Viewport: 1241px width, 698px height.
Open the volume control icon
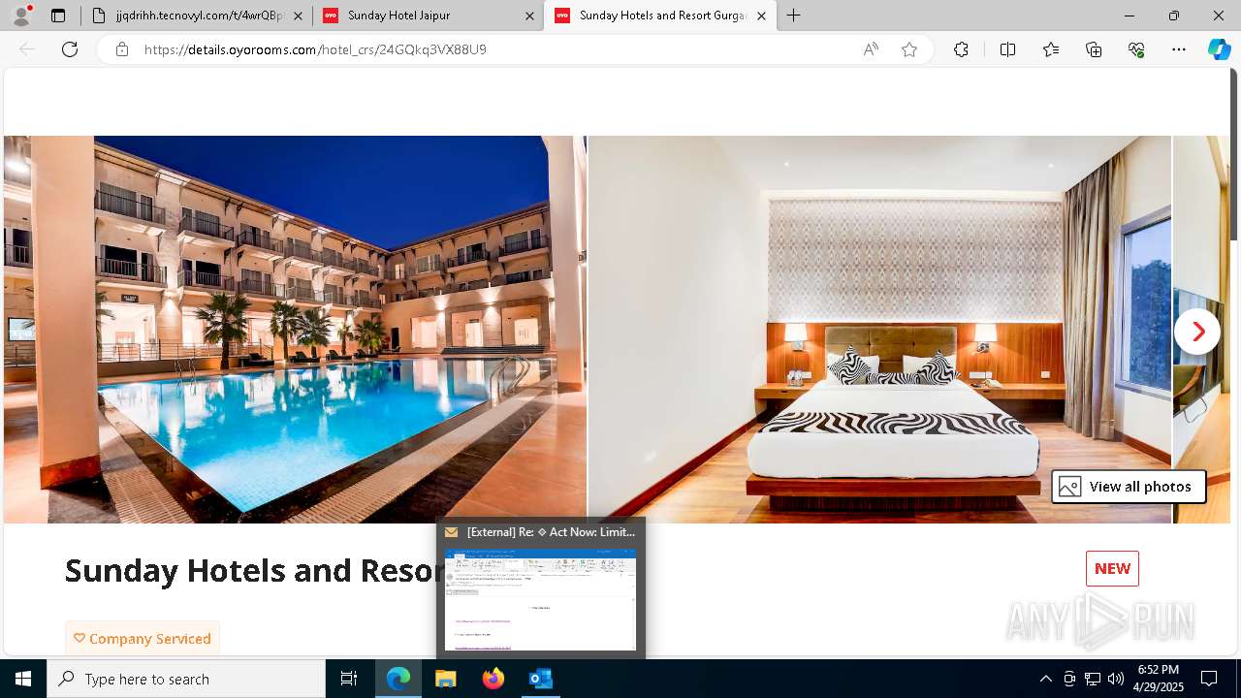click(x=1116, y=679)
